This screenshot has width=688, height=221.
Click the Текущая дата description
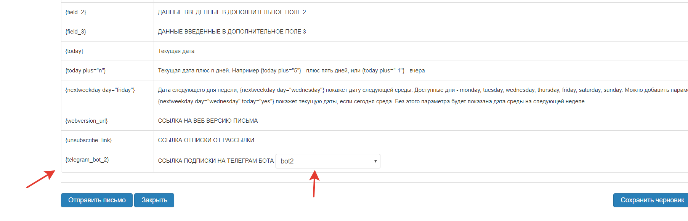[x=176, y=51]
